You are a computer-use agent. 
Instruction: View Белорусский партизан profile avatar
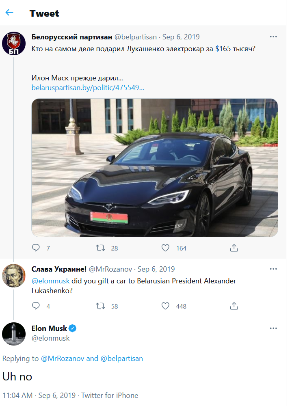[14, 43]
